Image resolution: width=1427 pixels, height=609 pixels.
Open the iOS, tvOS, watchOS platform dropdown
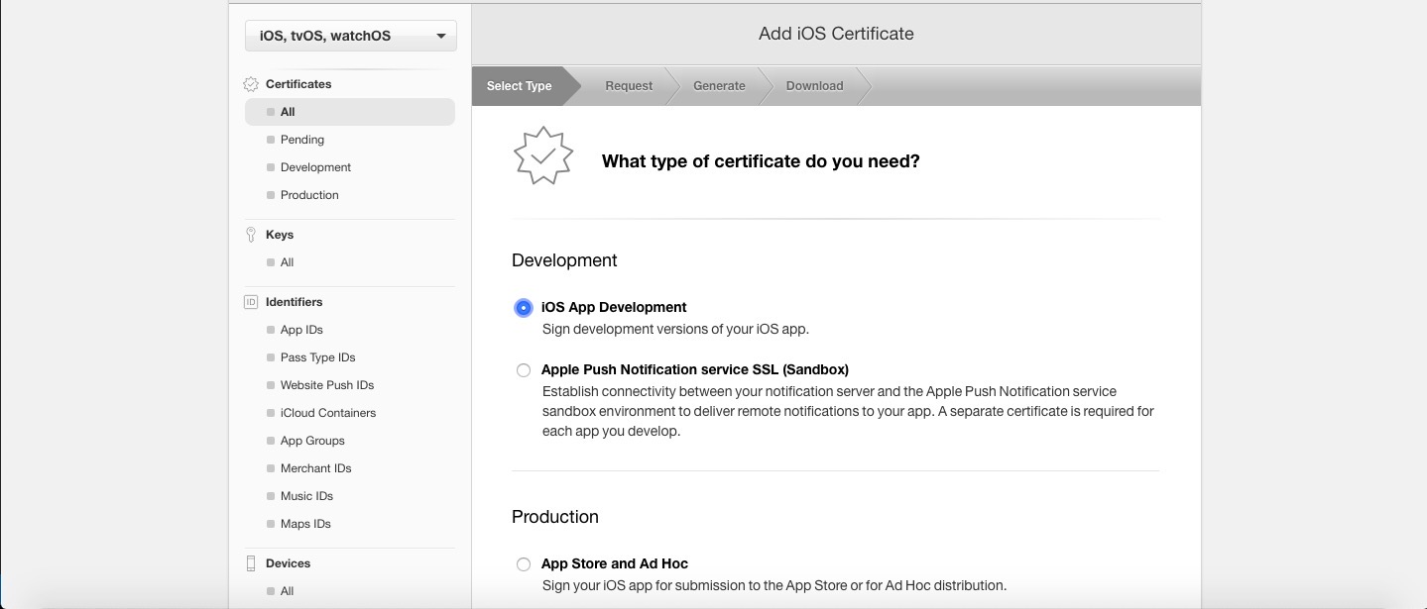pos(351,36)
